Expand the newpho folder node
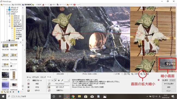Image resolution: width=177 pixels, height=99 pixels. [x=12, y=28]
